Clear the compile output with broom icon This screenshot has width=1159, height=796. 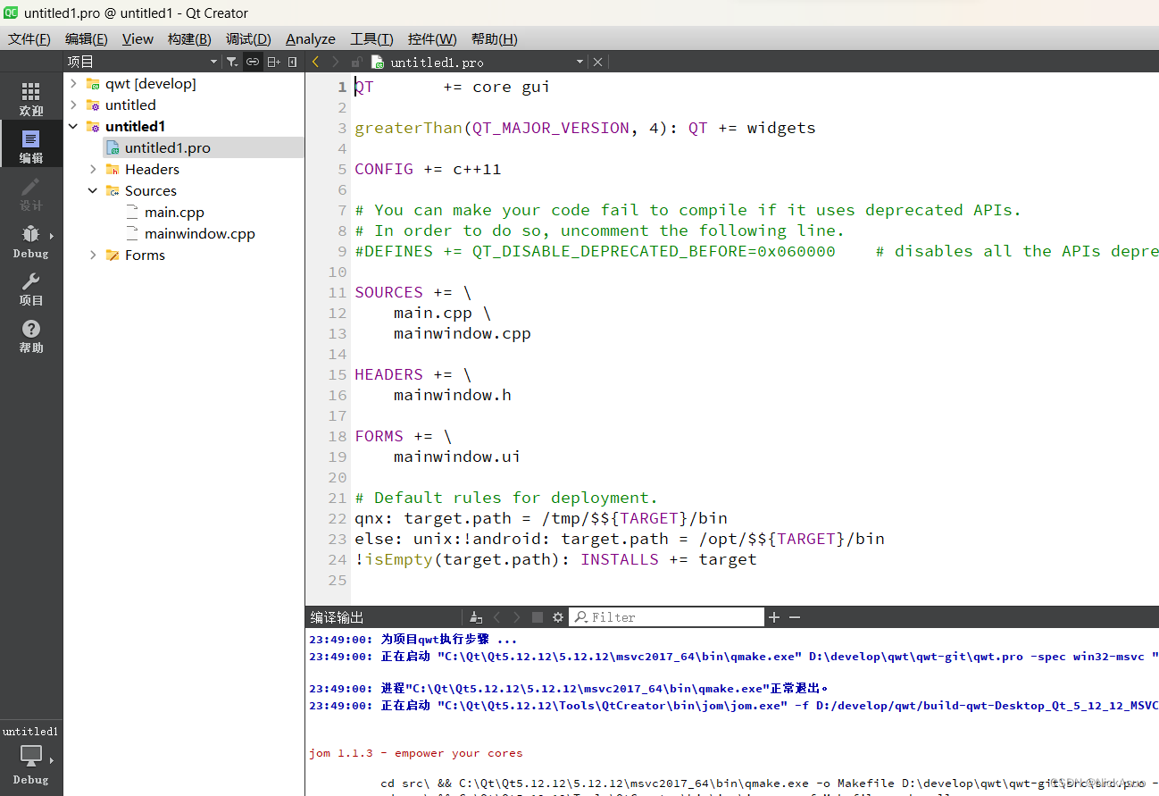(476, 617)
